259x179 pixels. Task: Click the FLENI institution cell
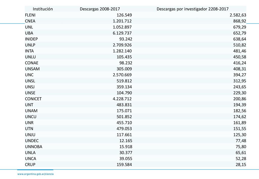tap(30, 15)
